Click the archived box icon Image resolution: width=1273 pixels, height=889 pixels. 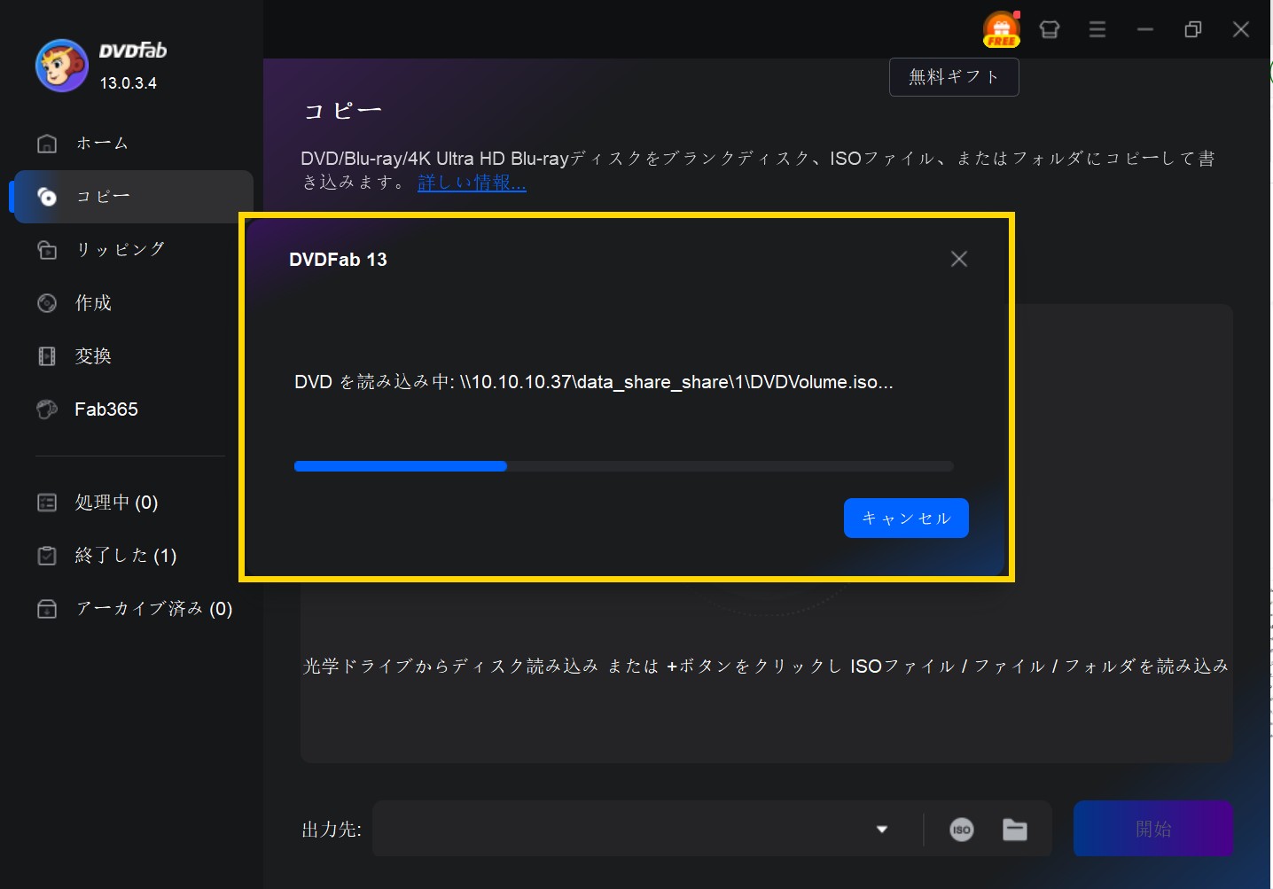(x=47, y=609)
